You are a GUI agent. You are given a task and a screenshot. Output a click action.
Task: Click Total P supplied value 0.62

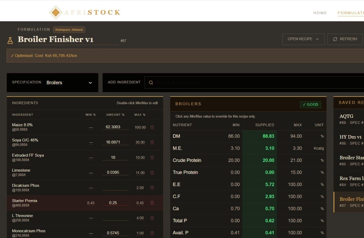click(270, 221)
